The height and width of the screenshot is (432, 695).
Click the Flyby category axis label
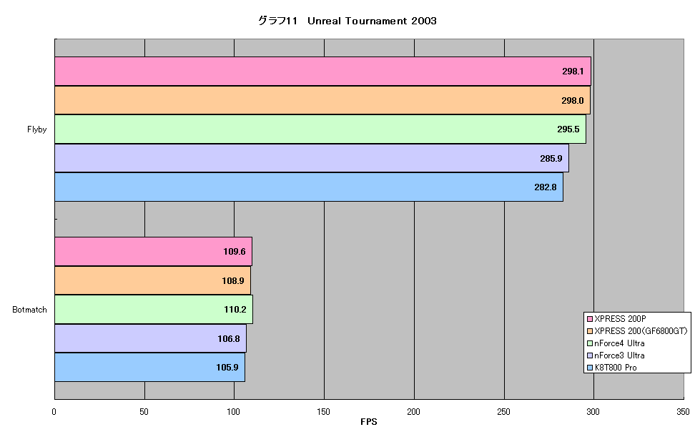coord(36,129)
